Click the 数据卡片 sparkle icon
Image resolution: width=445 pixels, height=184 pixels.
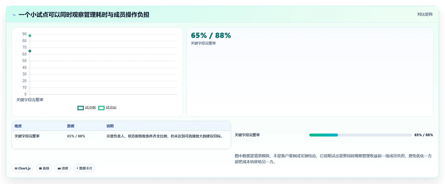tap(78, 168)
